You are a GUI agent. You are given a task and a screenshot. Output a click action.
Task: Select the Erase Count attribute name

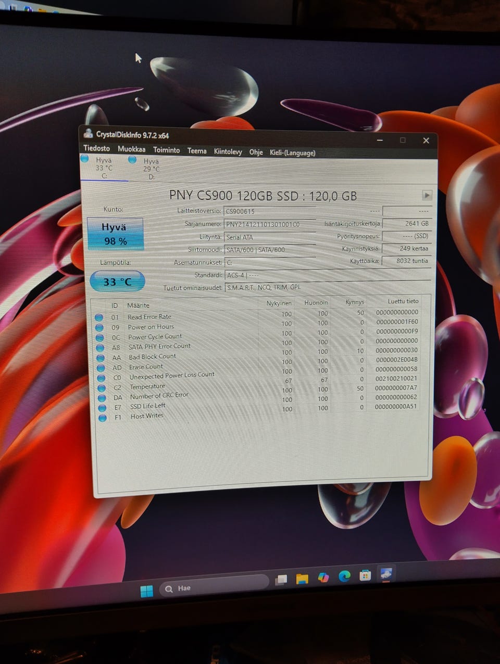click(x=146, y=367)
